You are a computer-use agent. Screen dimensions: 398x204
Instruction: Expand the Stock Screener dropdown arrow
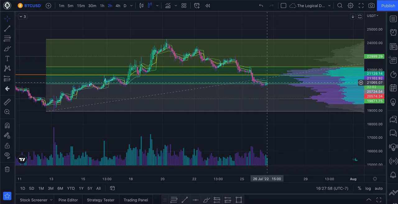[51, 200]
